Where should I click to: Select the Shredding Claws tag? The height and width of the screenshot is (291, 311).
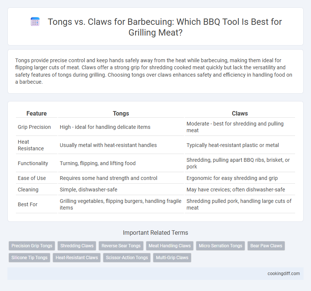77,246
